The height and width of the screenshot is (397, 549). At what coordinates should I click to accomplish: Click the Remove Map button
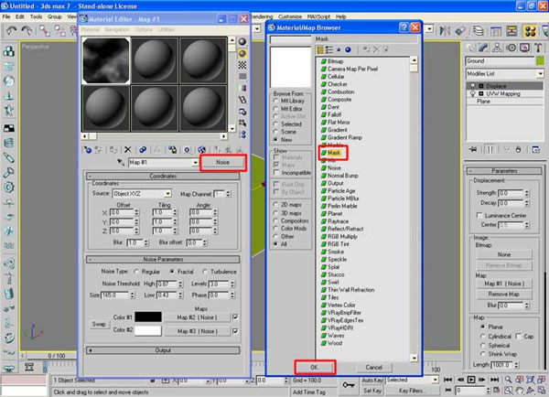pyautogui.click(x=504, y=294)
